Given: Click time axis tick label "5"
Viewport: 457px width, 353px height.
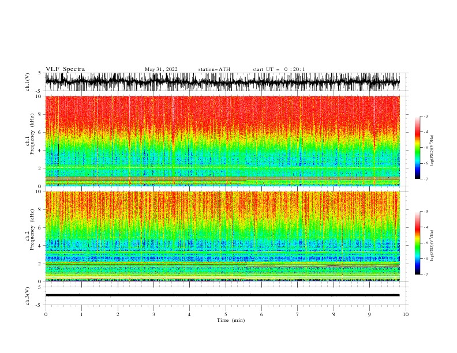Looking at the screenshot, I should (x=226, y=314).
